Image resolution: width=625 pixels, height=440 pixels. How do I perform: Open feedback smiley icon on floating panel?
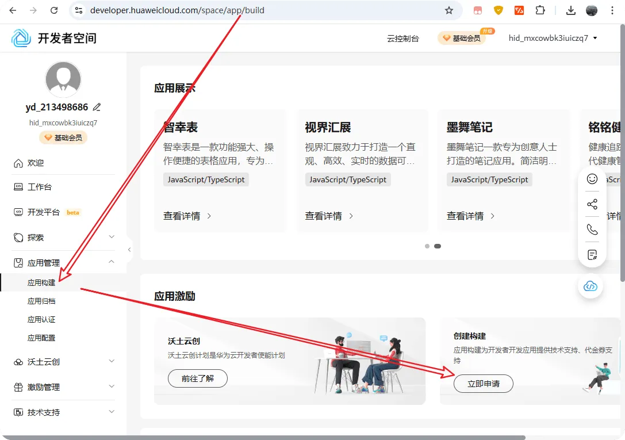coord(592,179)
